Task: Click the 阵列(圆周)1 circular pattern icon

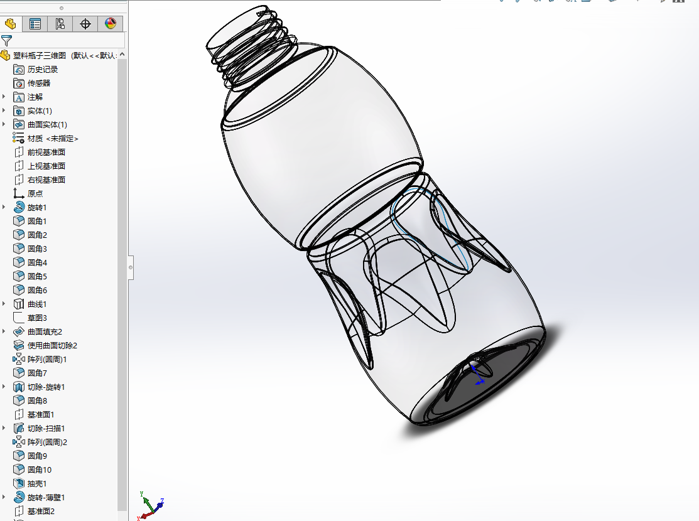Action: tap(19, 359)
